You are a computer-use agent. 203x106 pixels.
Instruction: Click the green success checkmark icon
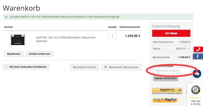pyautogui.click(x=7, y=17)
